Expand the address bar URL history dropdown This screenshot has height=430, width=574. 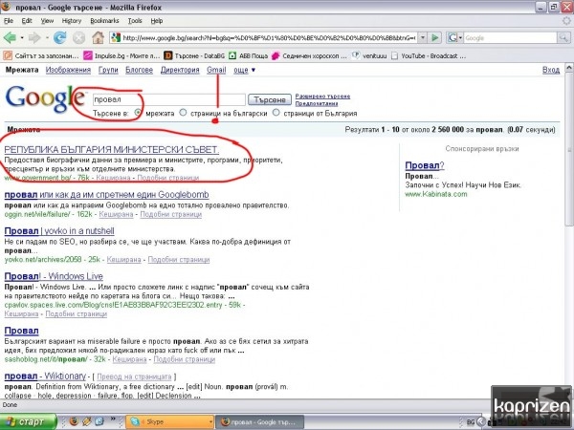(423, 37)
